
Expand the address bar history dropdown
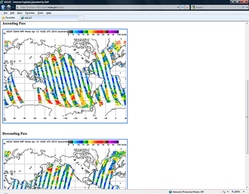(x=178, y=7)
